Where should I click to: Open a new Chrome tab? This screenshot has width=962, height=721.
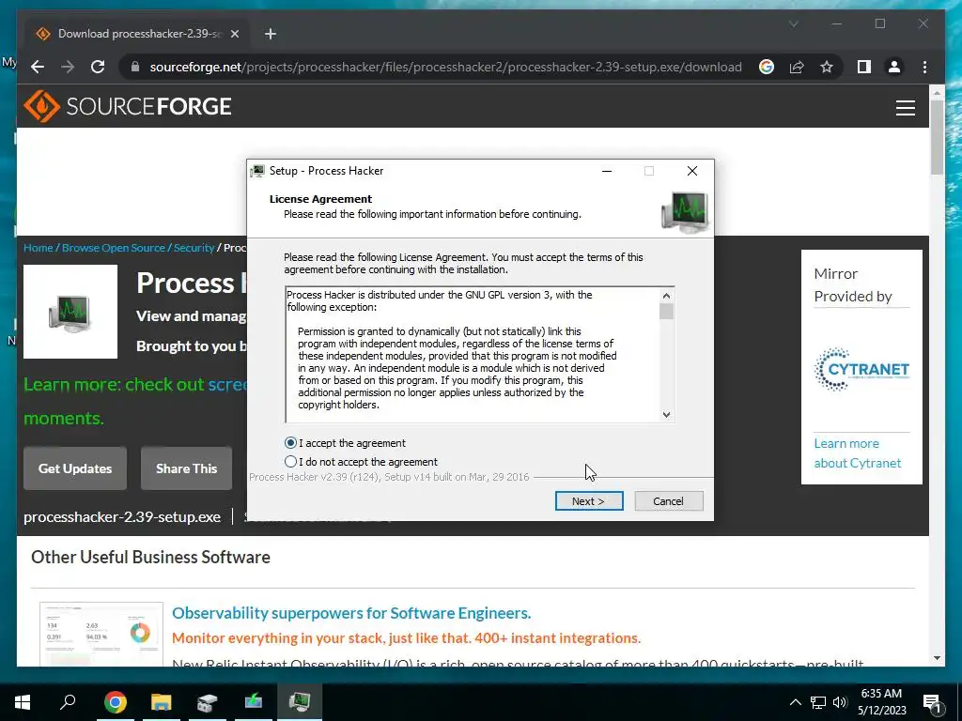[271, 34]
